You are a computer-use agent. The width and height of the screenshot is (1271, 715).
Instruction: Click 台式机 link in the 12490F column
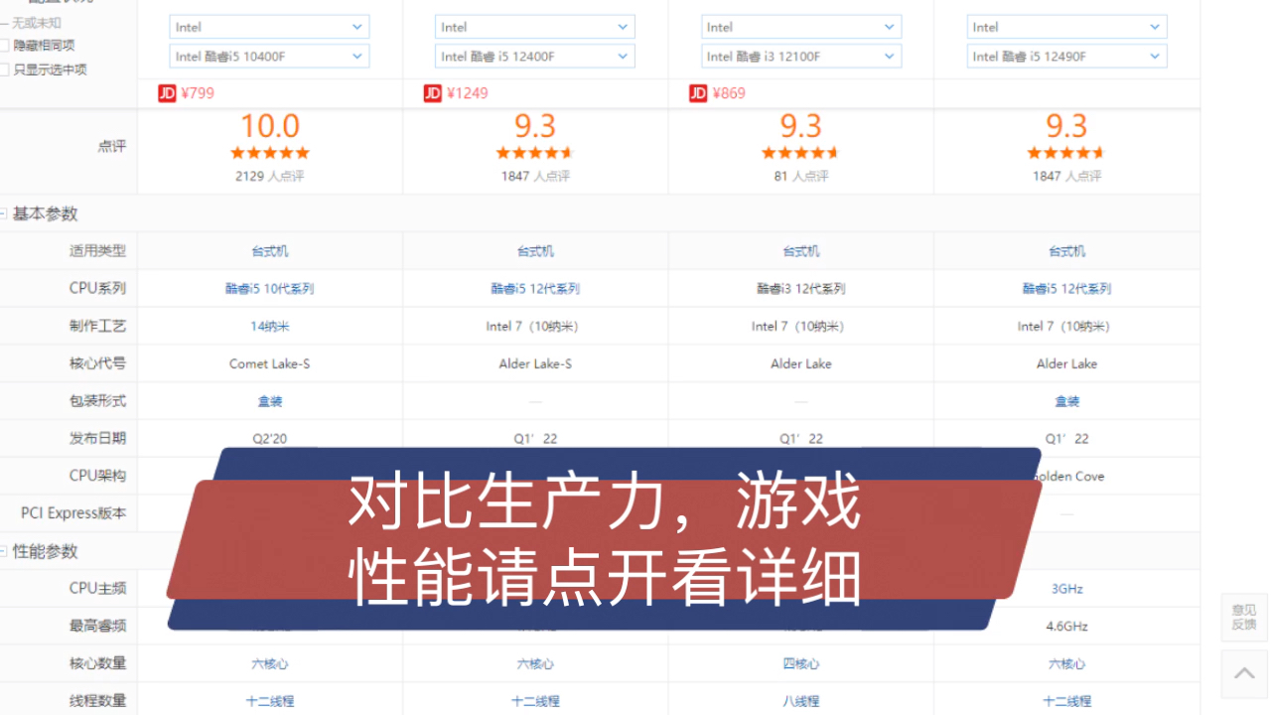point(1066,251)
